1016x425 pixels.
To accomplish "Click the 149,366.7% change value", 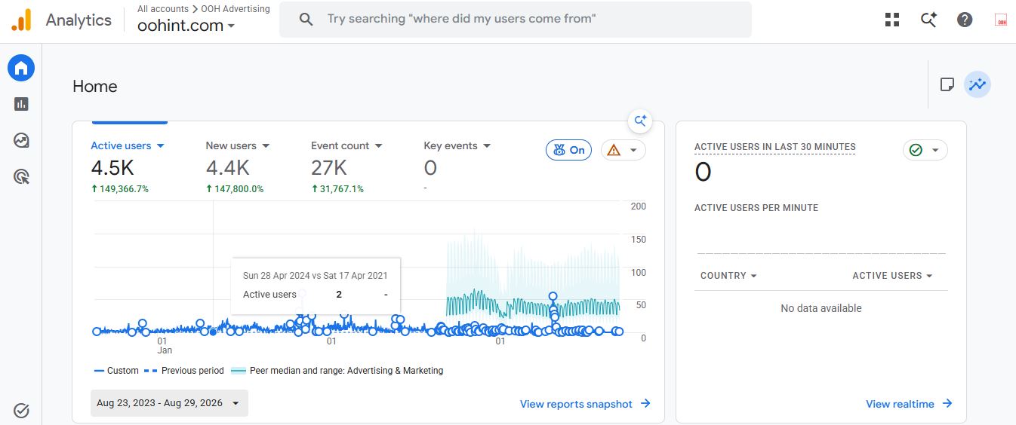I will click(x=119, y=189).
